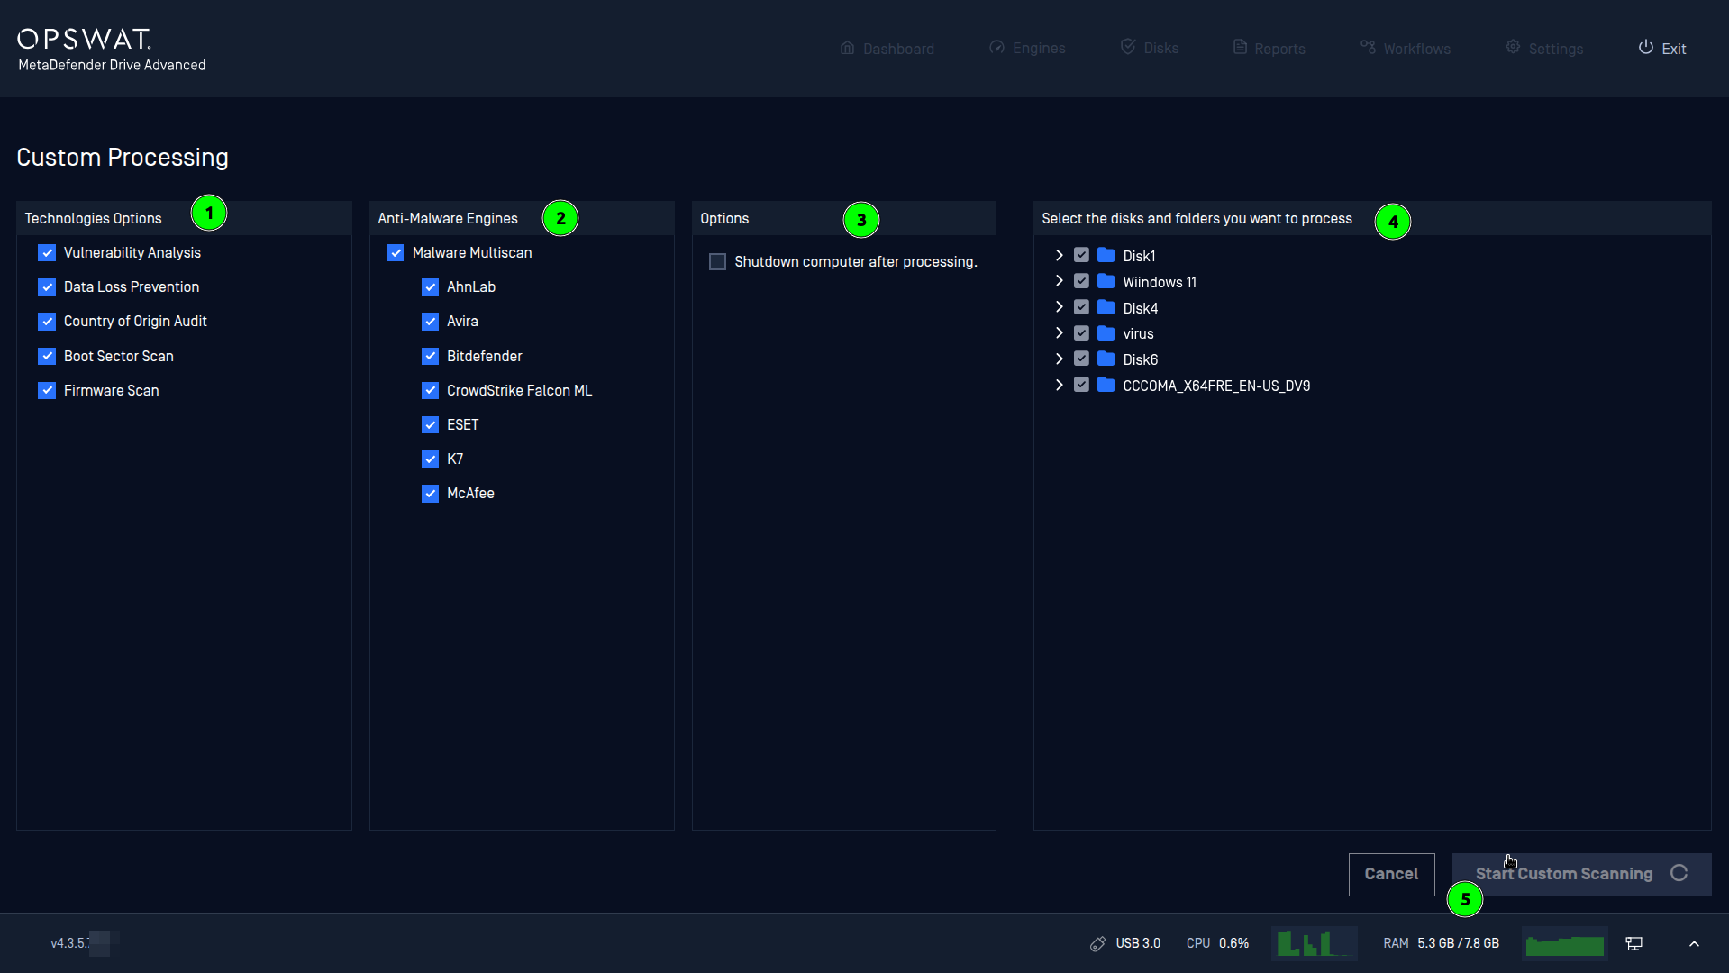Click the USB 3.0 connection icon

coord(1097,943)
